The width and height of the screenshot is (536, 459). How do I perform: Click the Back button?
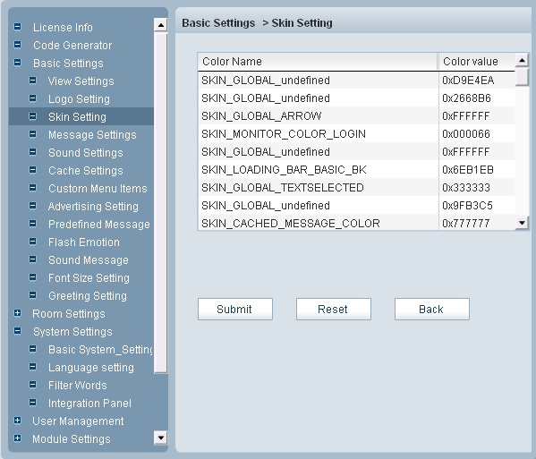[x=432, y=309]
